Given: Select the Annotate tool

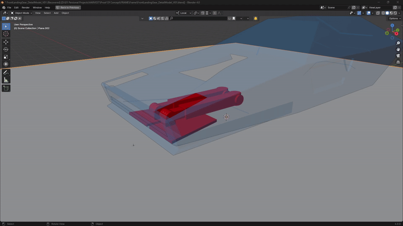Looking at the screenshot, I should [6, 72].
